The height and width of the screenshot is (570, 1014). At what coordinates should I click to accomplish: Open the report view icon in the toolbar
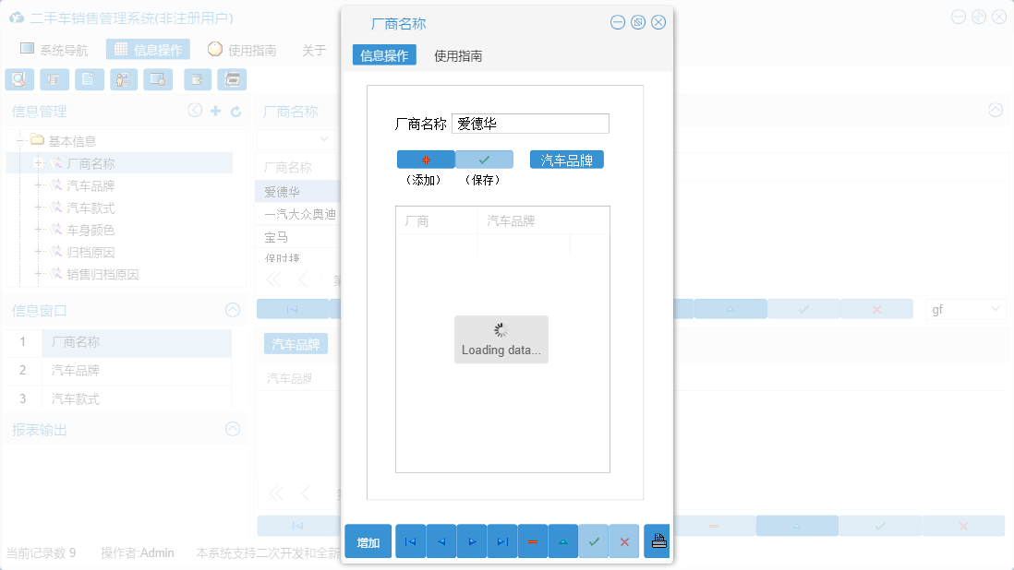coord(54,79)
